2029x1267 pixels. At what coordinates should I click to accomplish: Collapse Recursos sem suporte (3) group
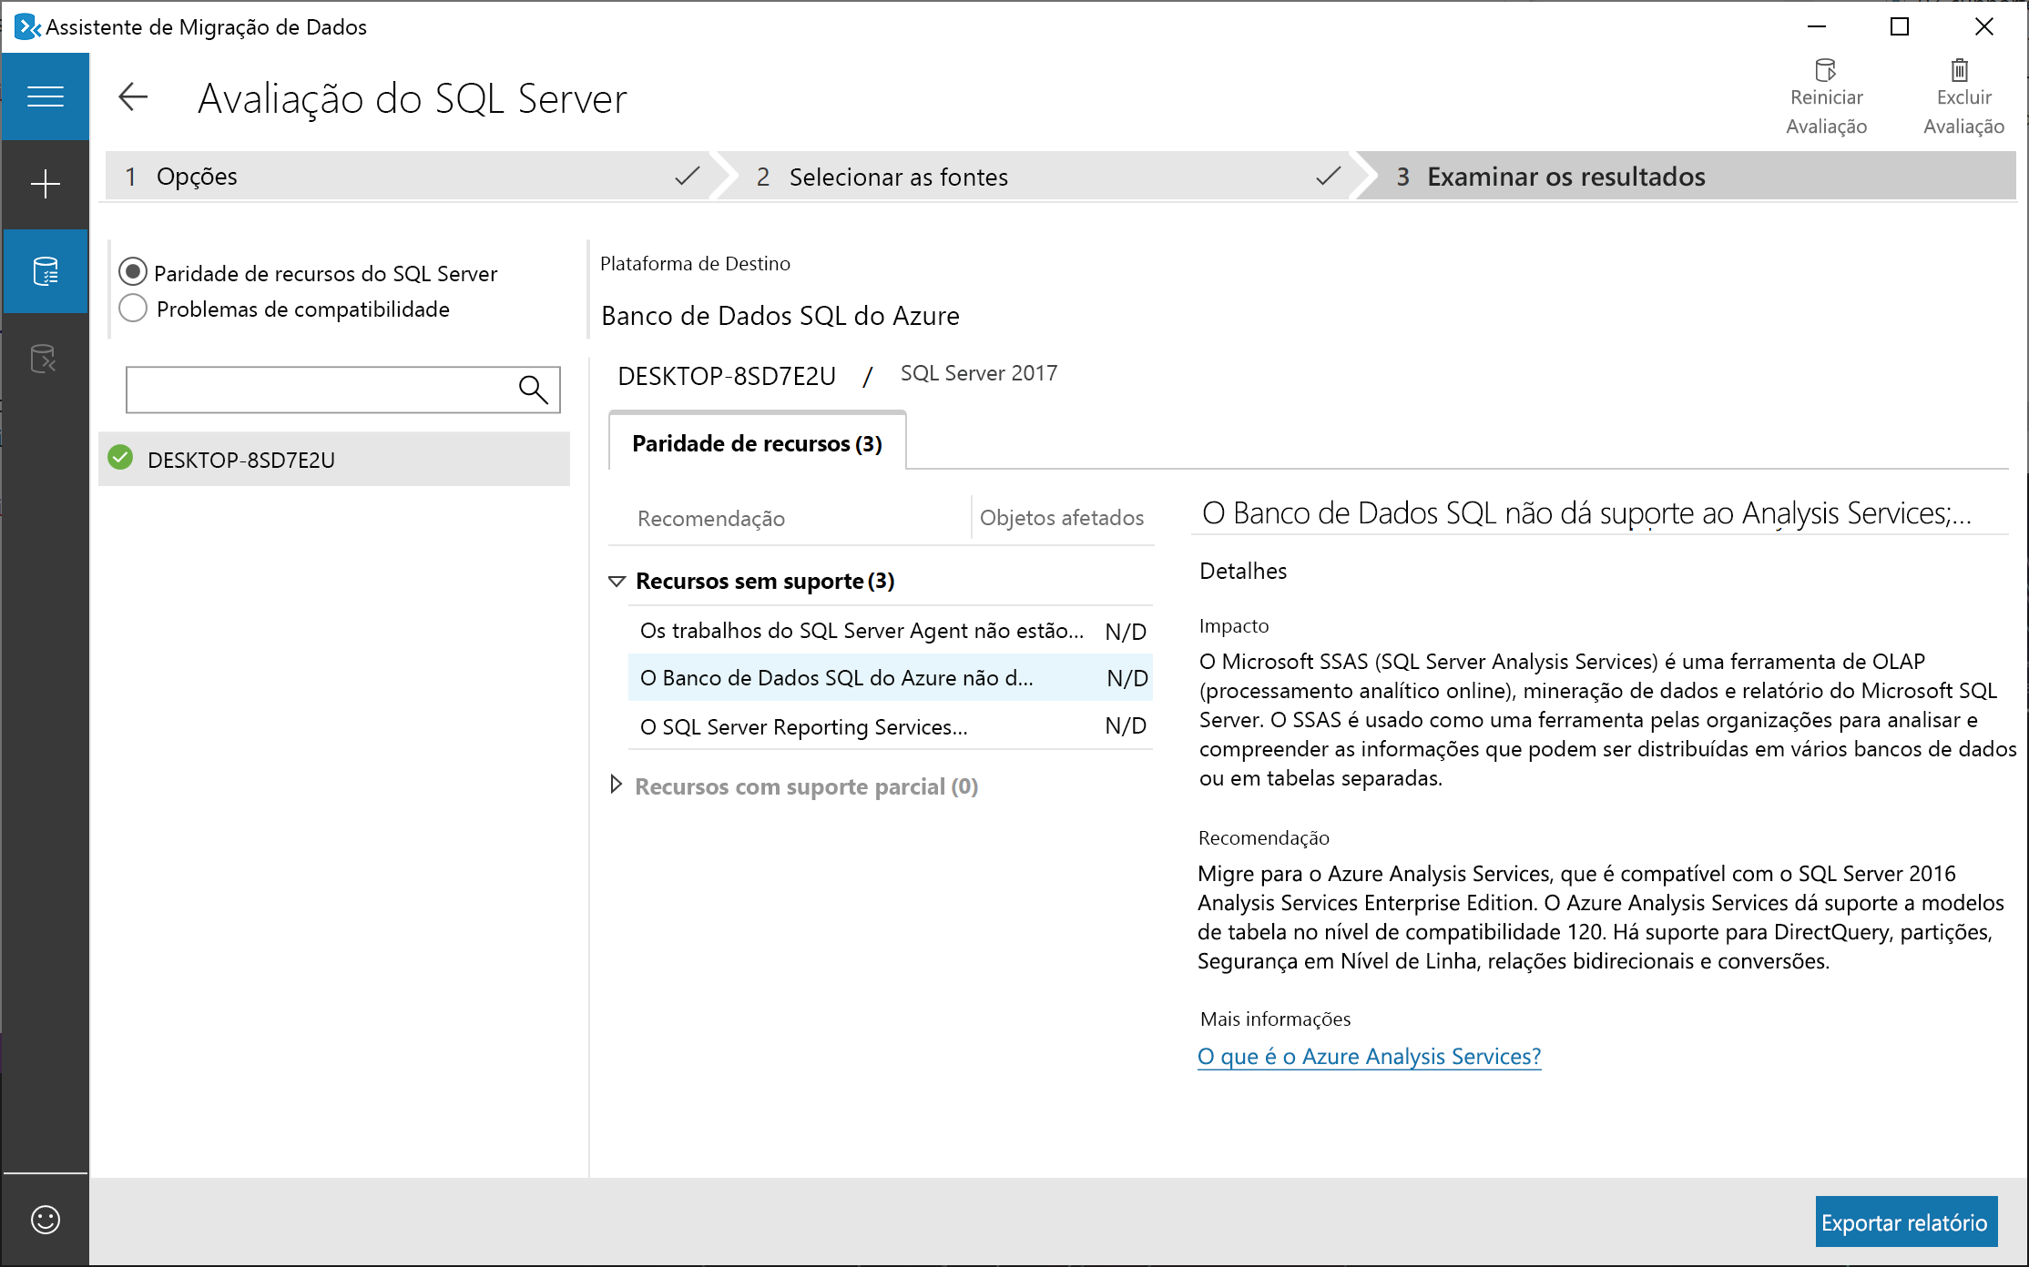coord(617,581)
